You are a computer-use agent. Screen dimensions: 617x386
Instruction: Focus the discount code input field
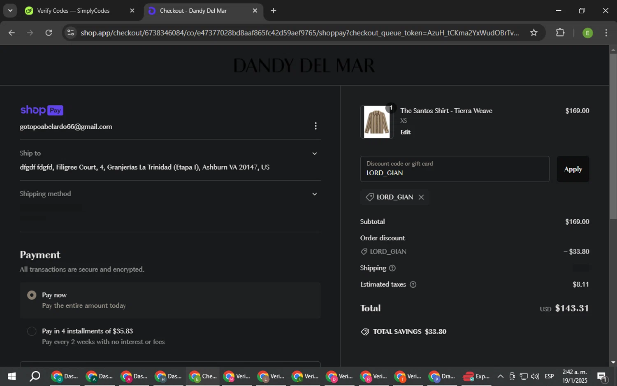[455, 169]
